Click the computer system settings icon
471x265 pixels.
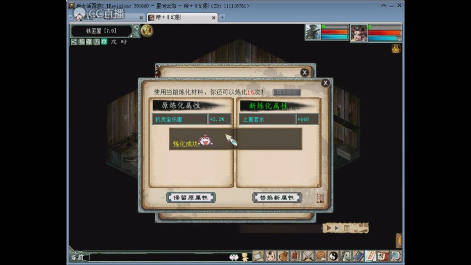coord(396,256)
